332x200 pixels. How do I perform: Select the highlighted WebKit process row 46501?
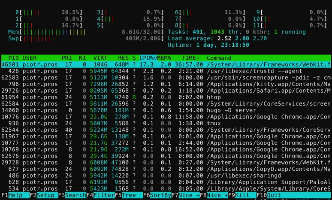pyautogui.click(x=166, y=65)
